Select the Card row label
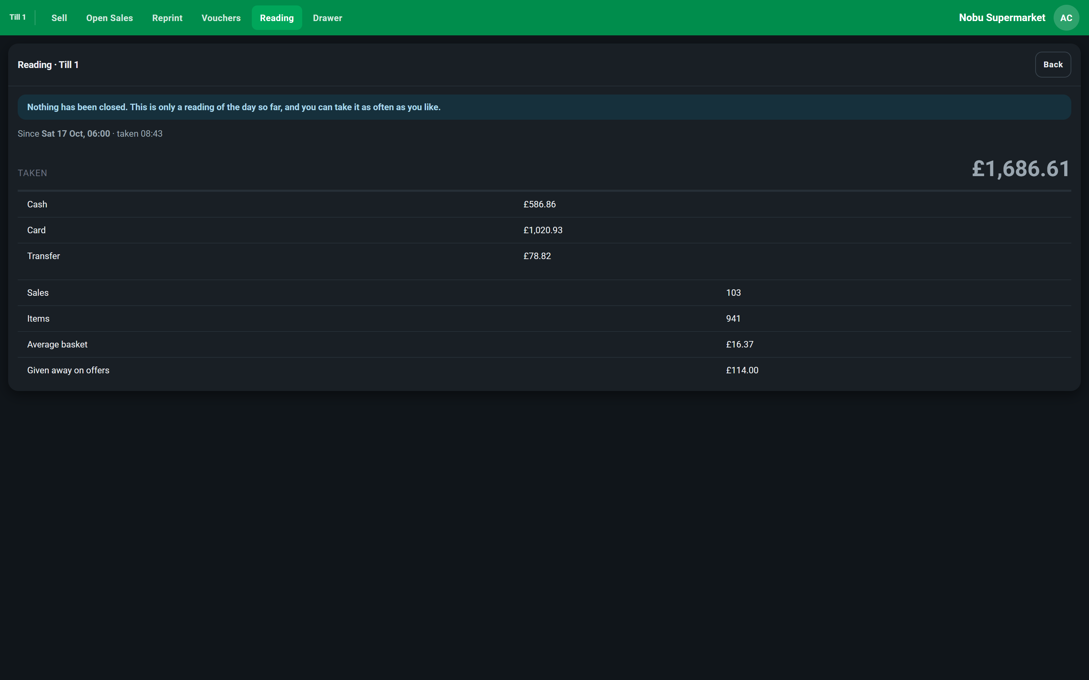1089x680 pixels. click(x=36, y=230)
